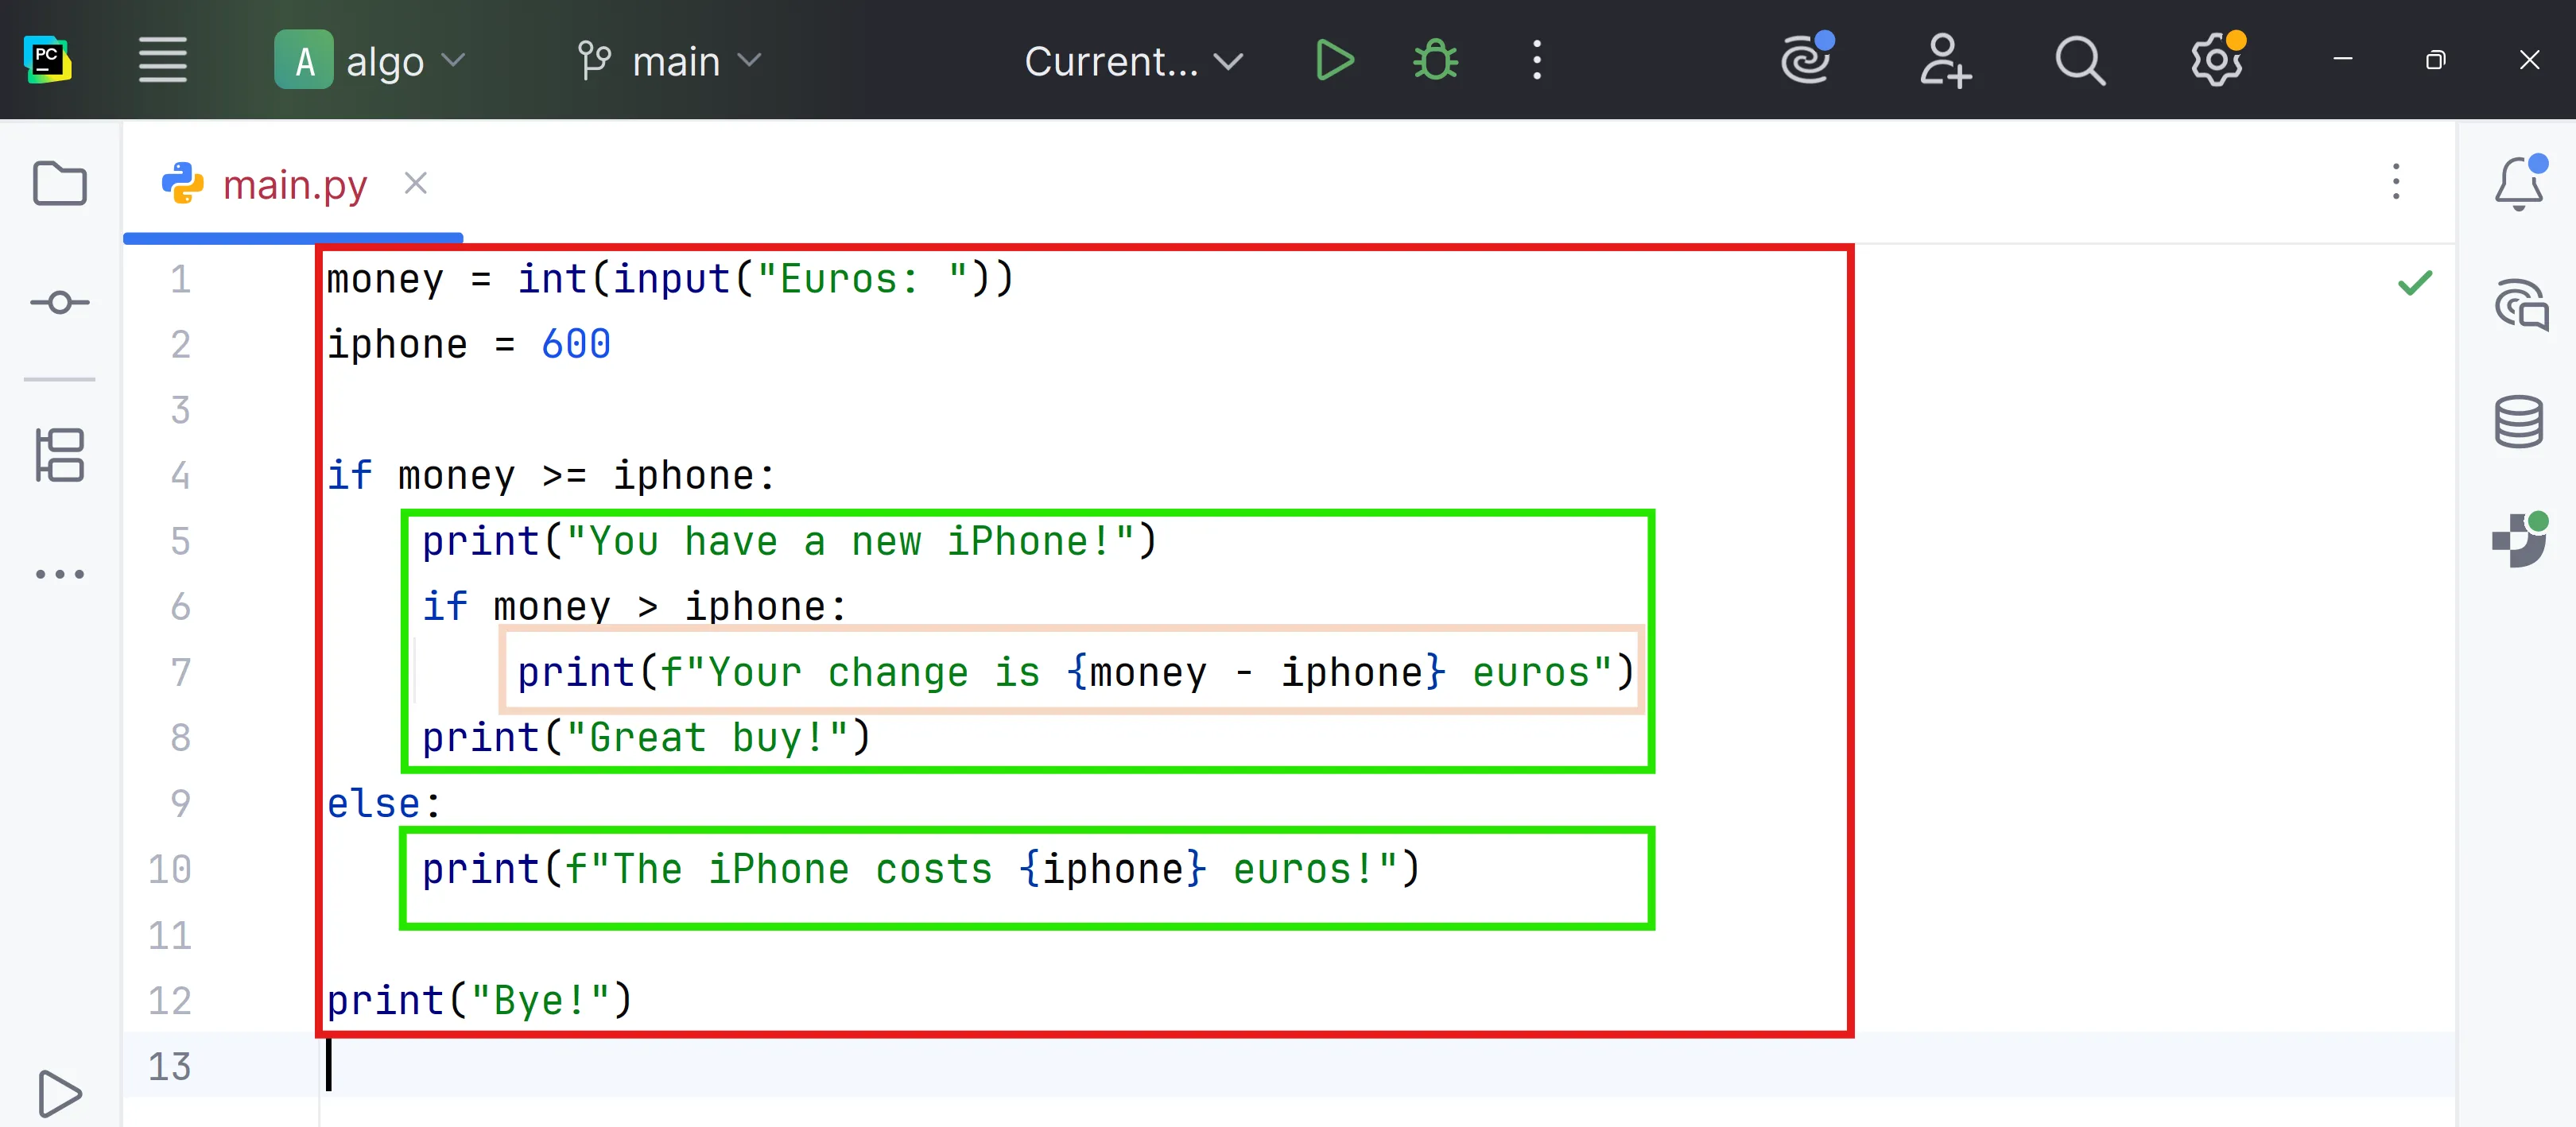Open the Structure tool window

click(60, 455)
